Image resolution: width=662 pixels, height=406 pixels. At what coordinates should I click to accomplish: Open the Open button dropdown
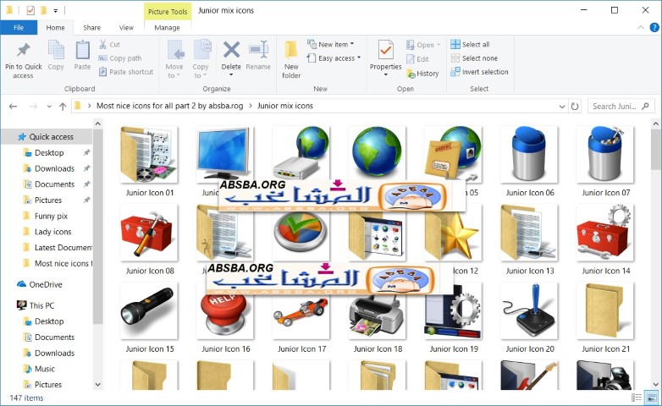[439, 45]
